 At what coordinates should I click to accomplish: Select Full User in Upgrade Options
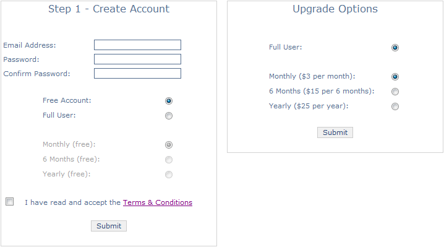click(395, 48)
